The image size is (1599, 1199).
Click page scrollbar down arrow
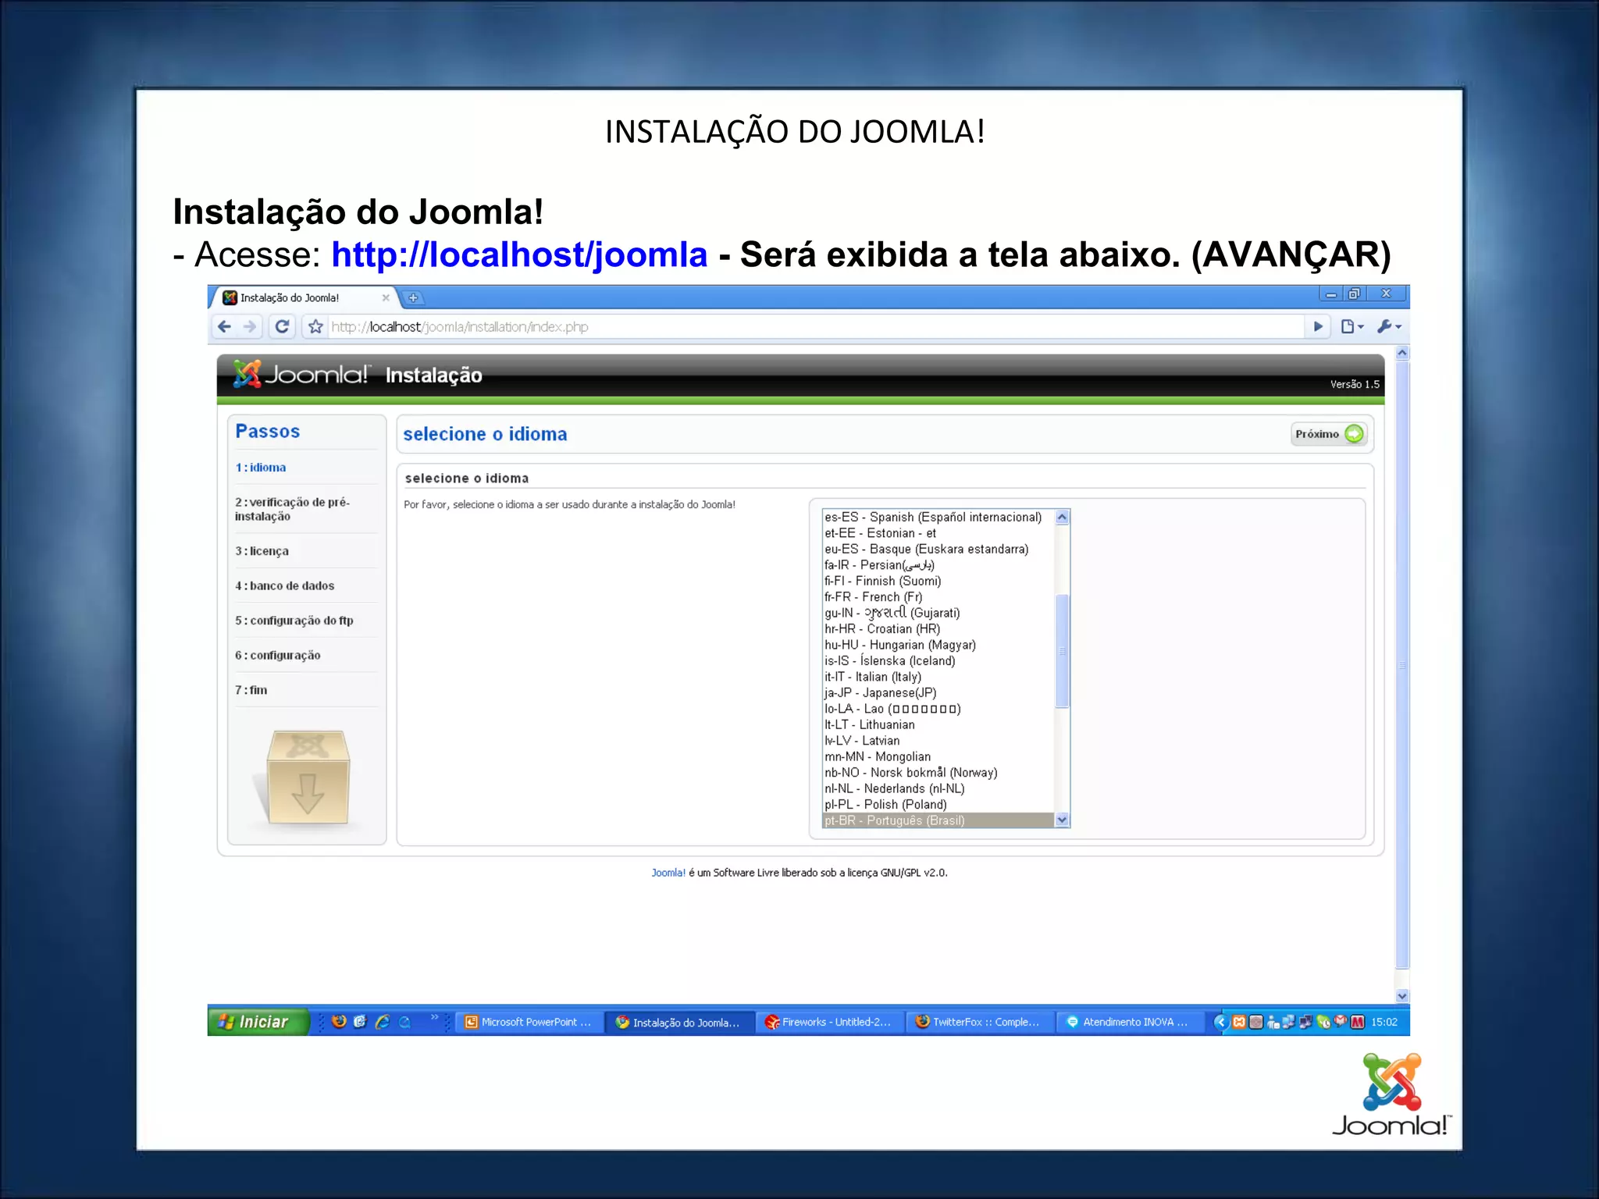[x=1402, y=996]
